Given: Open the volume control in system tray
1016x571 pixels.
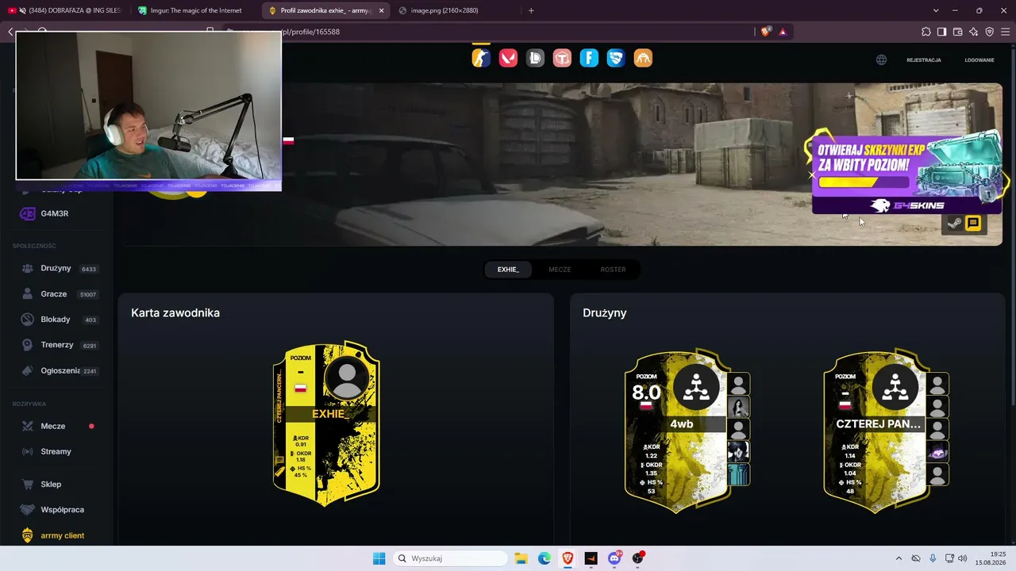Looking at the screenshot, I should tap(963, 558).
